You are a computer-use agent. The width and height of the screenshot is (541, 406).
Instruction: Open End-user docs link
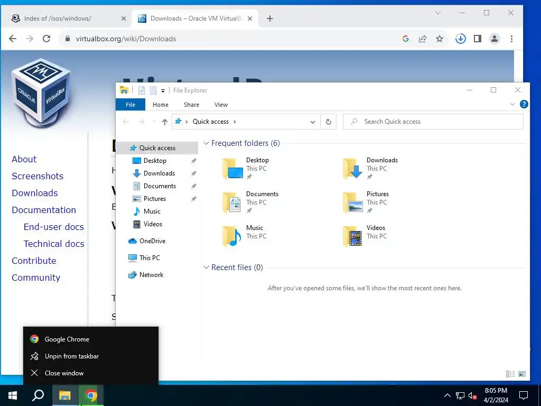(54, 227)
